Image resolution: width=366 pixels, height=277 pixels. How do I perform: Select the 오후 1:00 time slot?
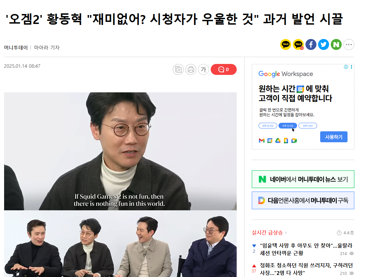(x=308, y=126)
